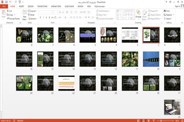Open Quick Styles gallery

pos(144,15)
